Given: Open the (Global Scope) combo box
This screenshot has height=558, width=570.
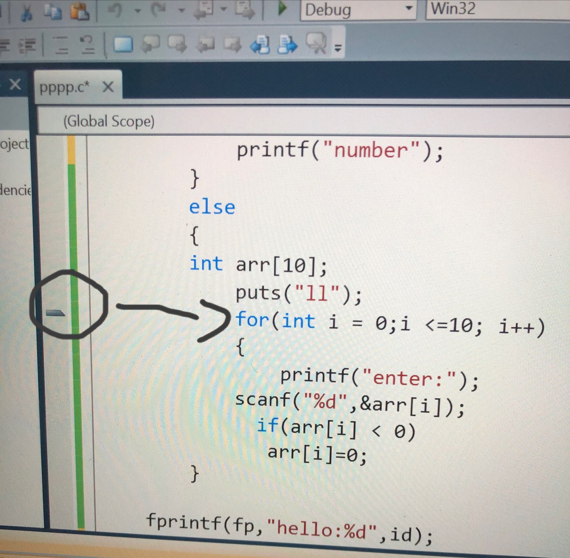Looking at the screenshot, I should [303, 121].
